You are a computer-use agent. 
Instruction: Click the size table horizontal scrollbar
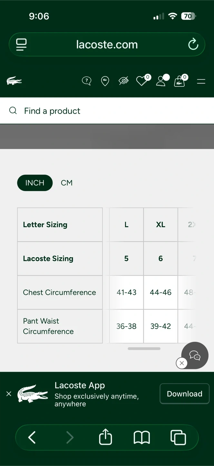tap(144, 349)
